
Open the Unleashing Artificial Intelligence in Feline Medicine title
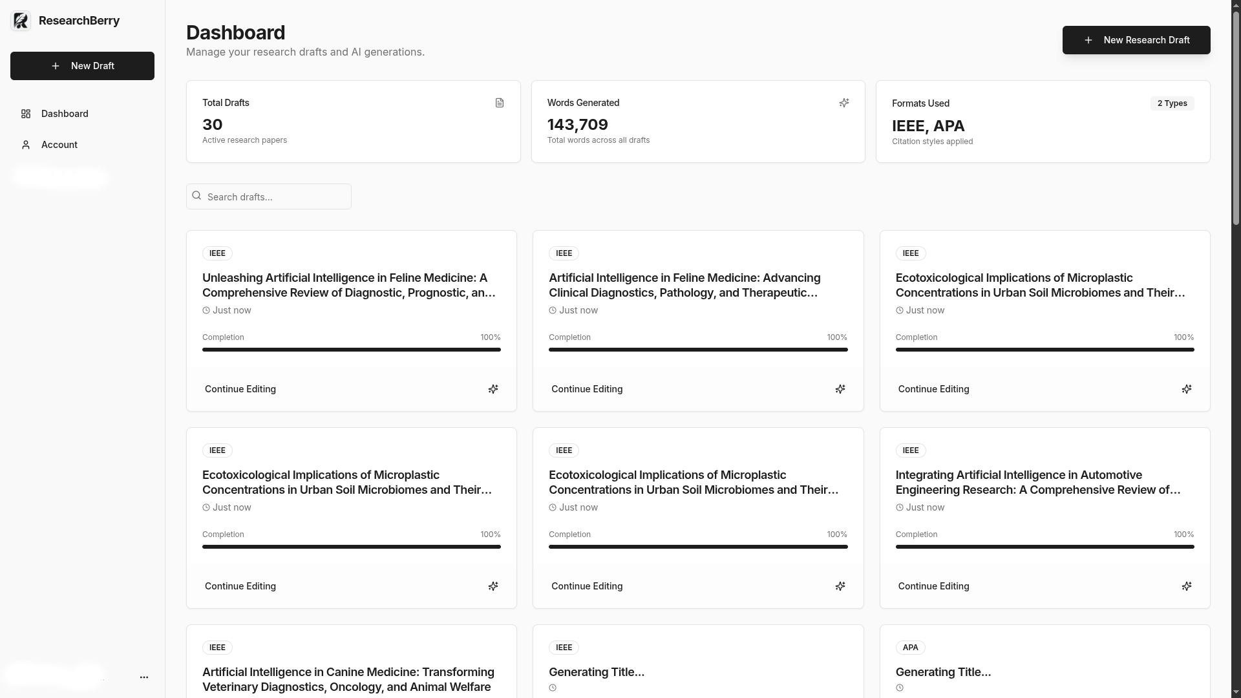[x=350, y=285]
